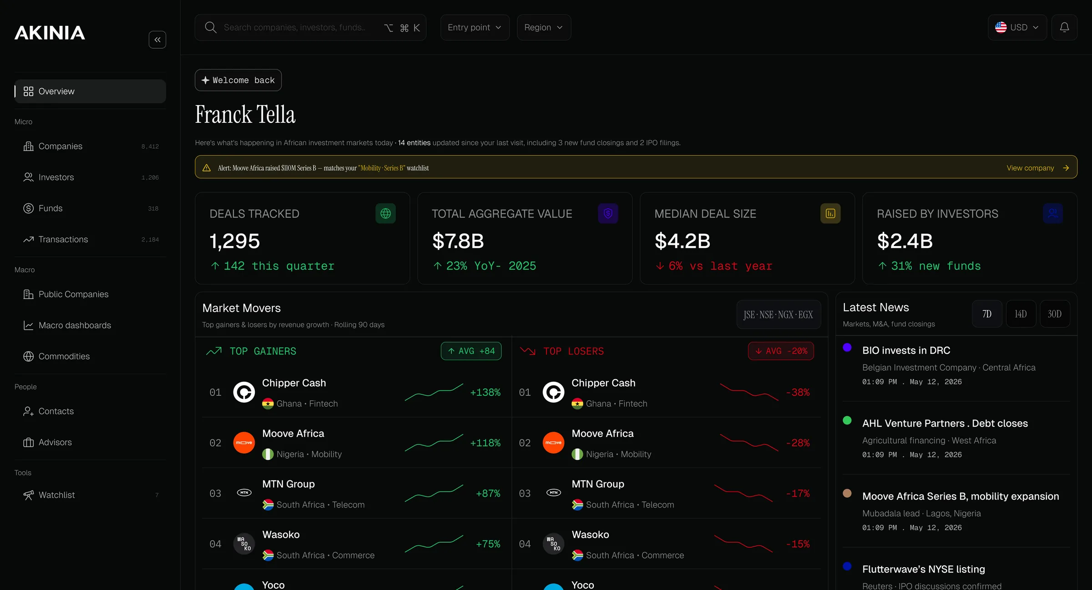Screen dimensions: 1092x590
Task: Click the View company link in the alert
Action: click(1038, 168)
